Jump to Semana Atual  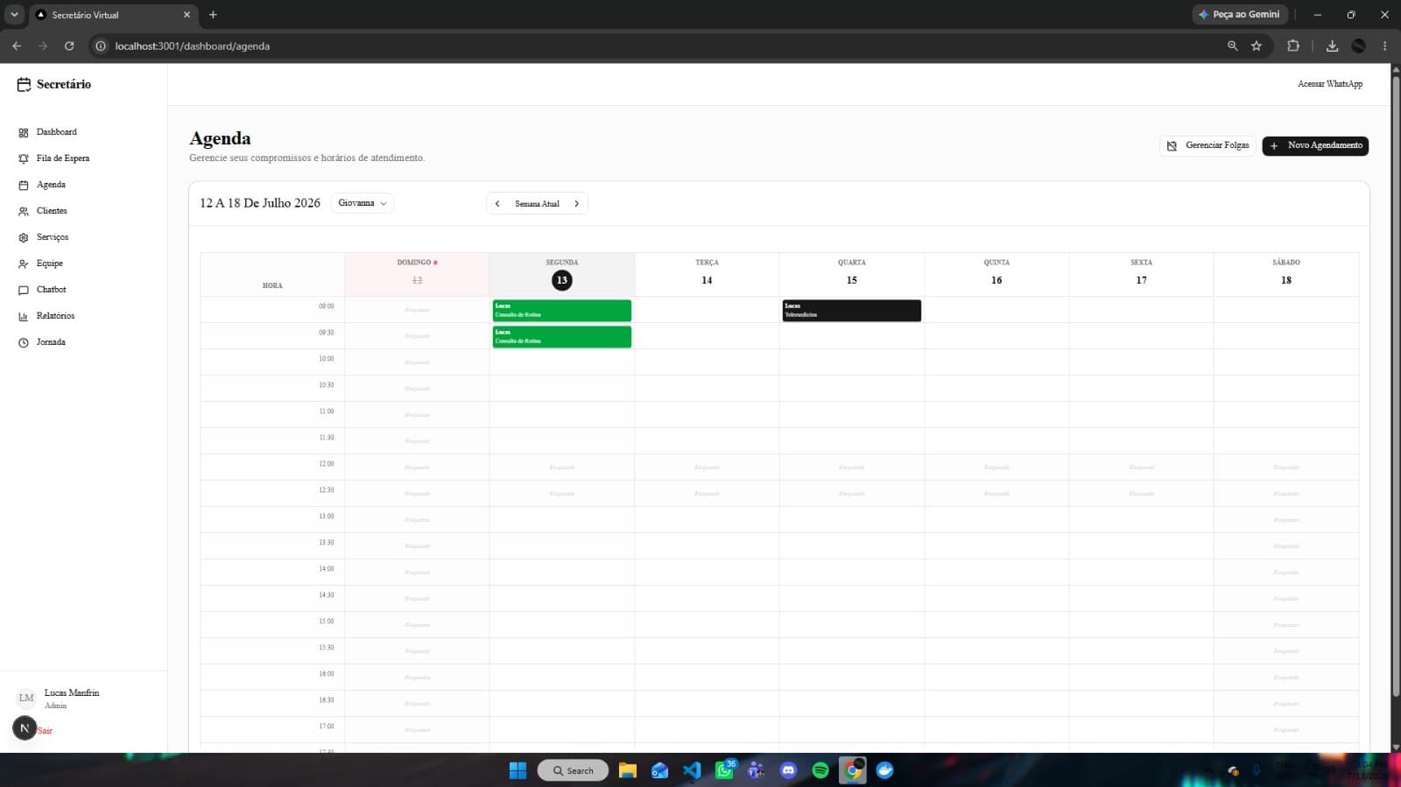tap(537, 204)
